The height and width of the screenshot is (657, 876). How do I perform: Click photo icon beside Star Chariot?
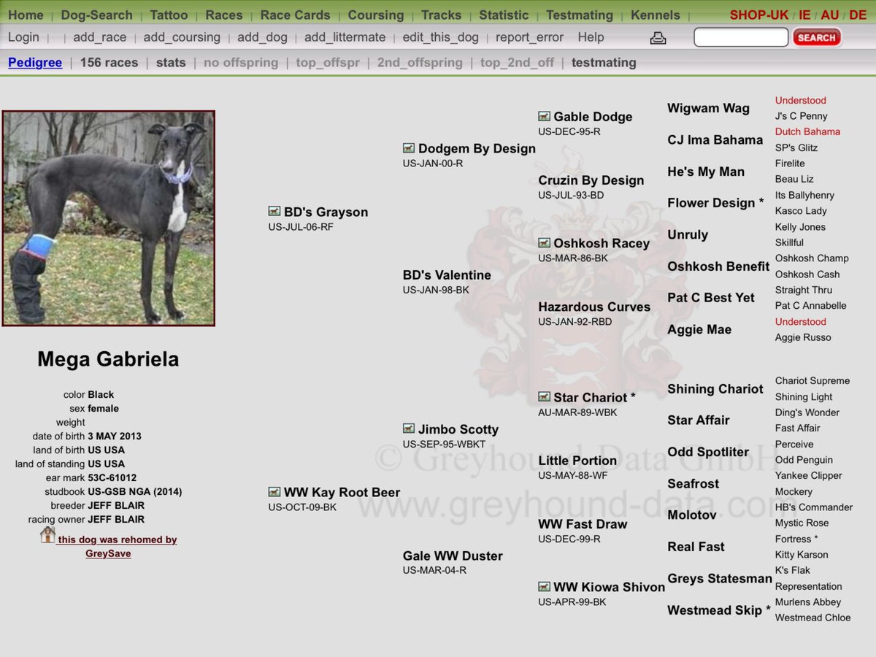[x=544, y=397]
